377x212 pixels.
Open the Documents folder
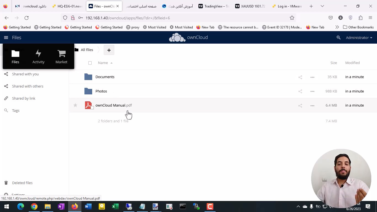tap(105, 77)
